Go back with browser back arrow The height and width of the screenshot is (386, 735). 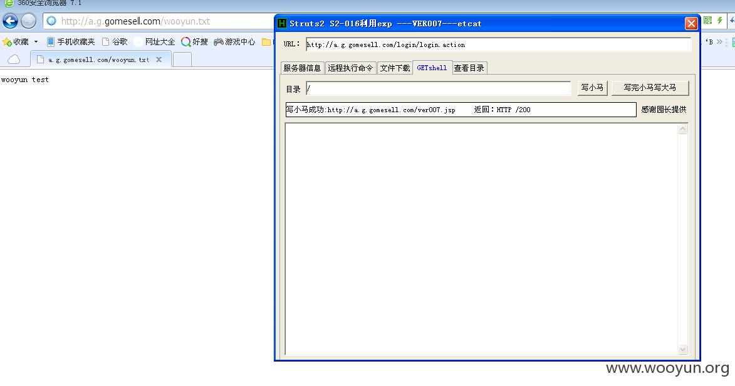10,21
